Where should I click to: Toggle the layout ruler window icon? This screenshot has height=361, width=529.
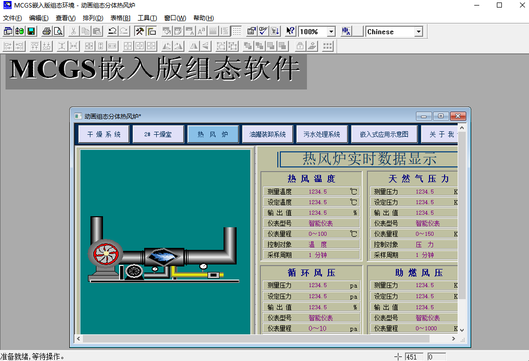(x=151, y=31)
